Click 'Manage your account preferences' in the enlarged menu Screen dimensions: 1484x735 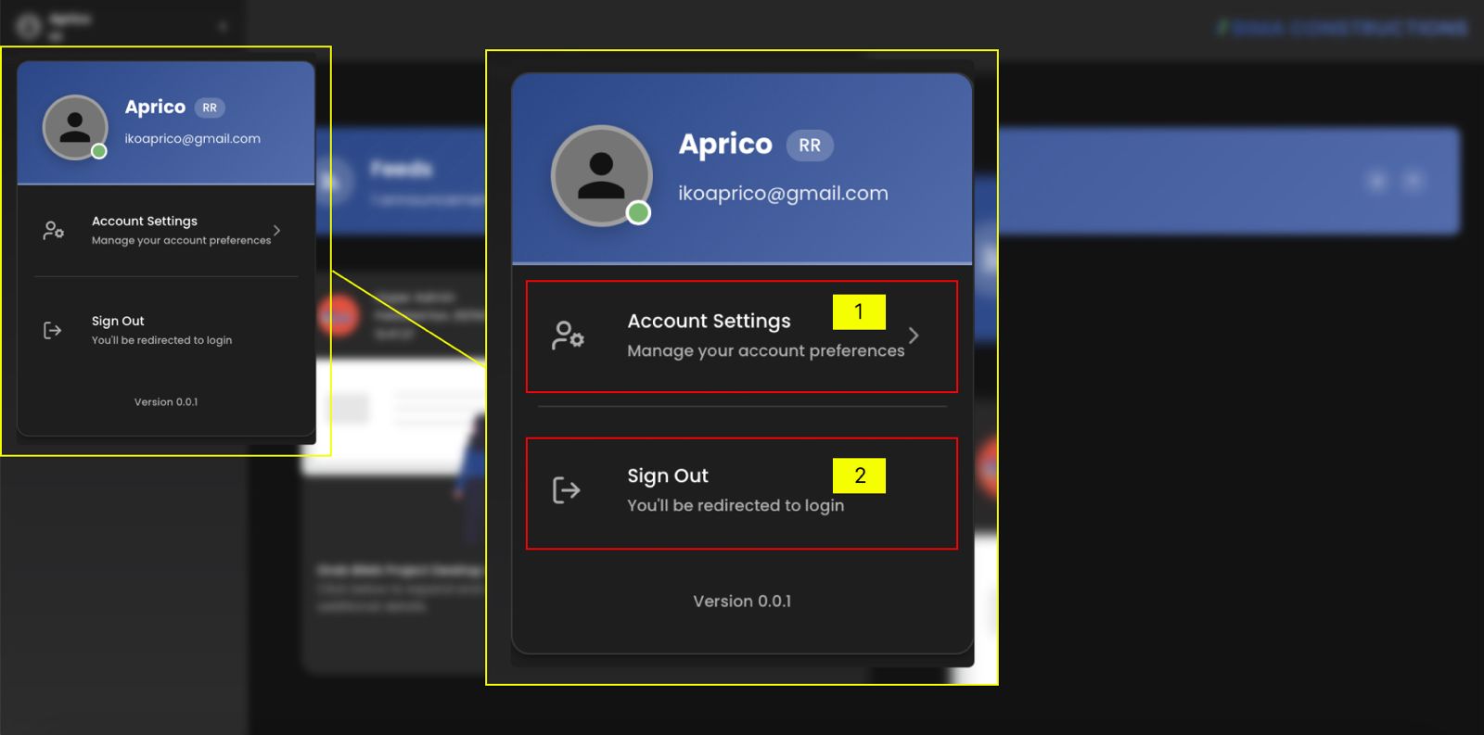coord(765,350)
